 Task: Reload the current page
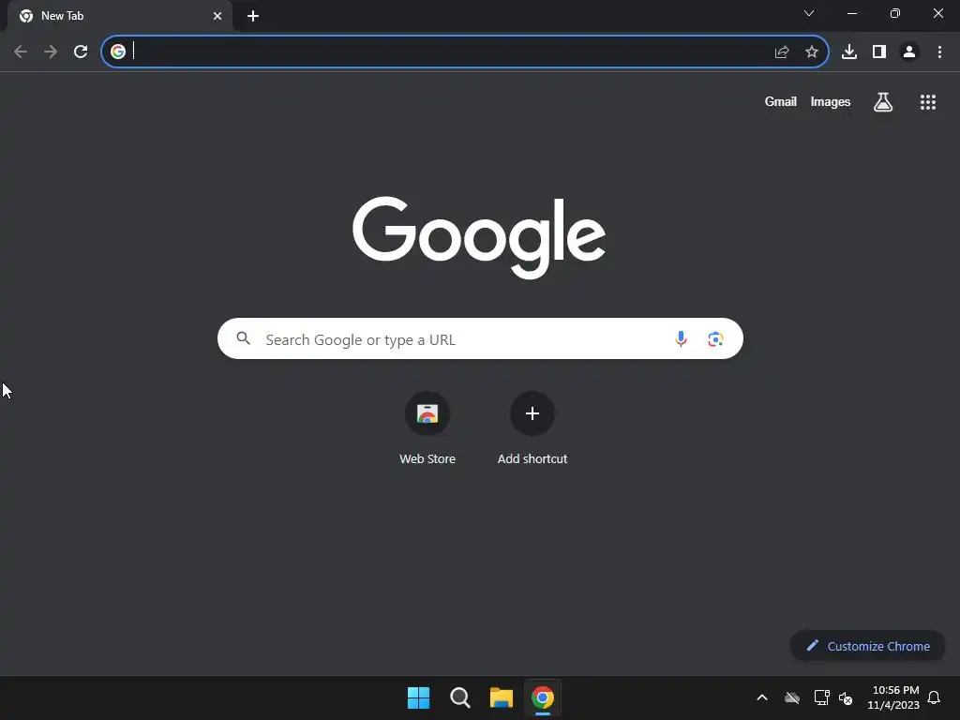[x=81, y=52]
